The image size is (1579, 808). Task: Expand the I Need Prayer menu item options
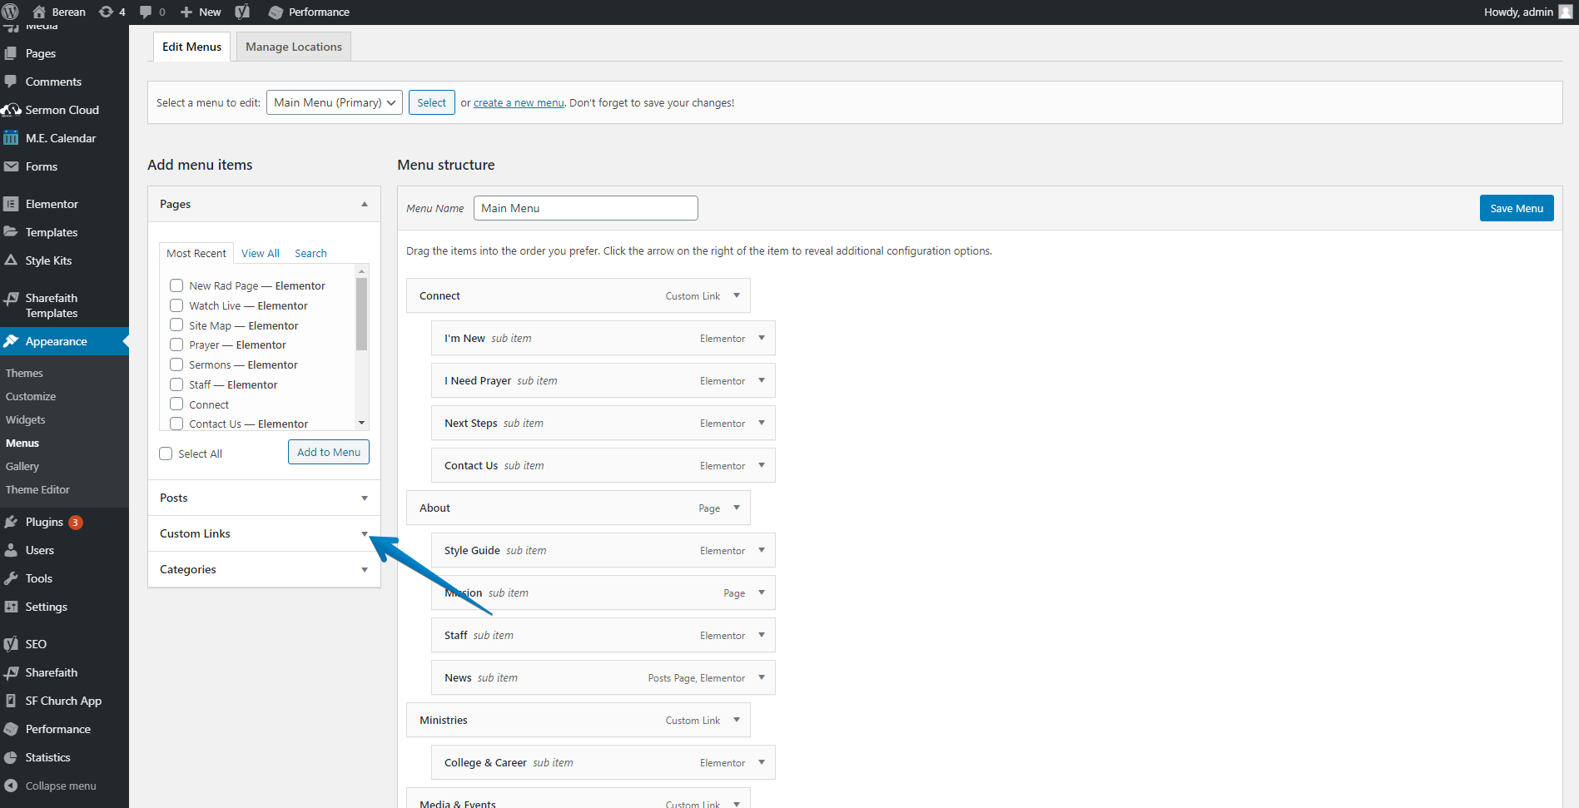coord(761,380)
